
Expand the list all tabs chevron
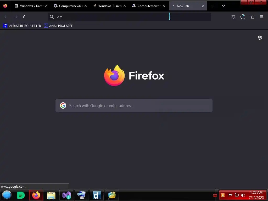(x=224, y=6)
